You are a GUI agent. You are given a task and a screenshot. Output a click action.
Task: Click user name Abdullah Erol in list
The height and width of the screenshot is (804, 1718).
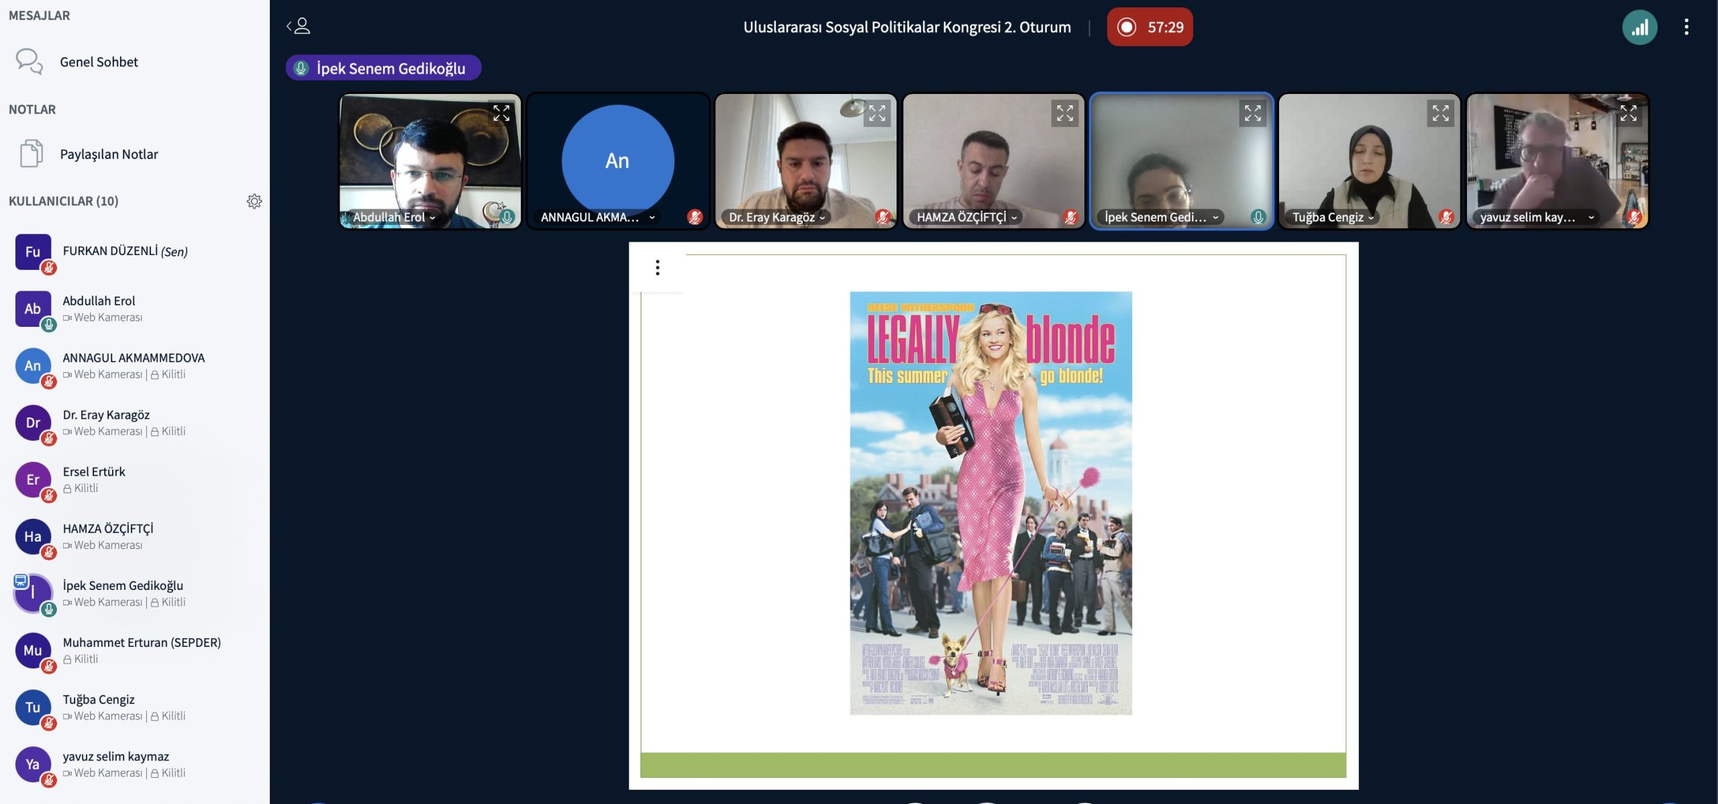(99, 301)
